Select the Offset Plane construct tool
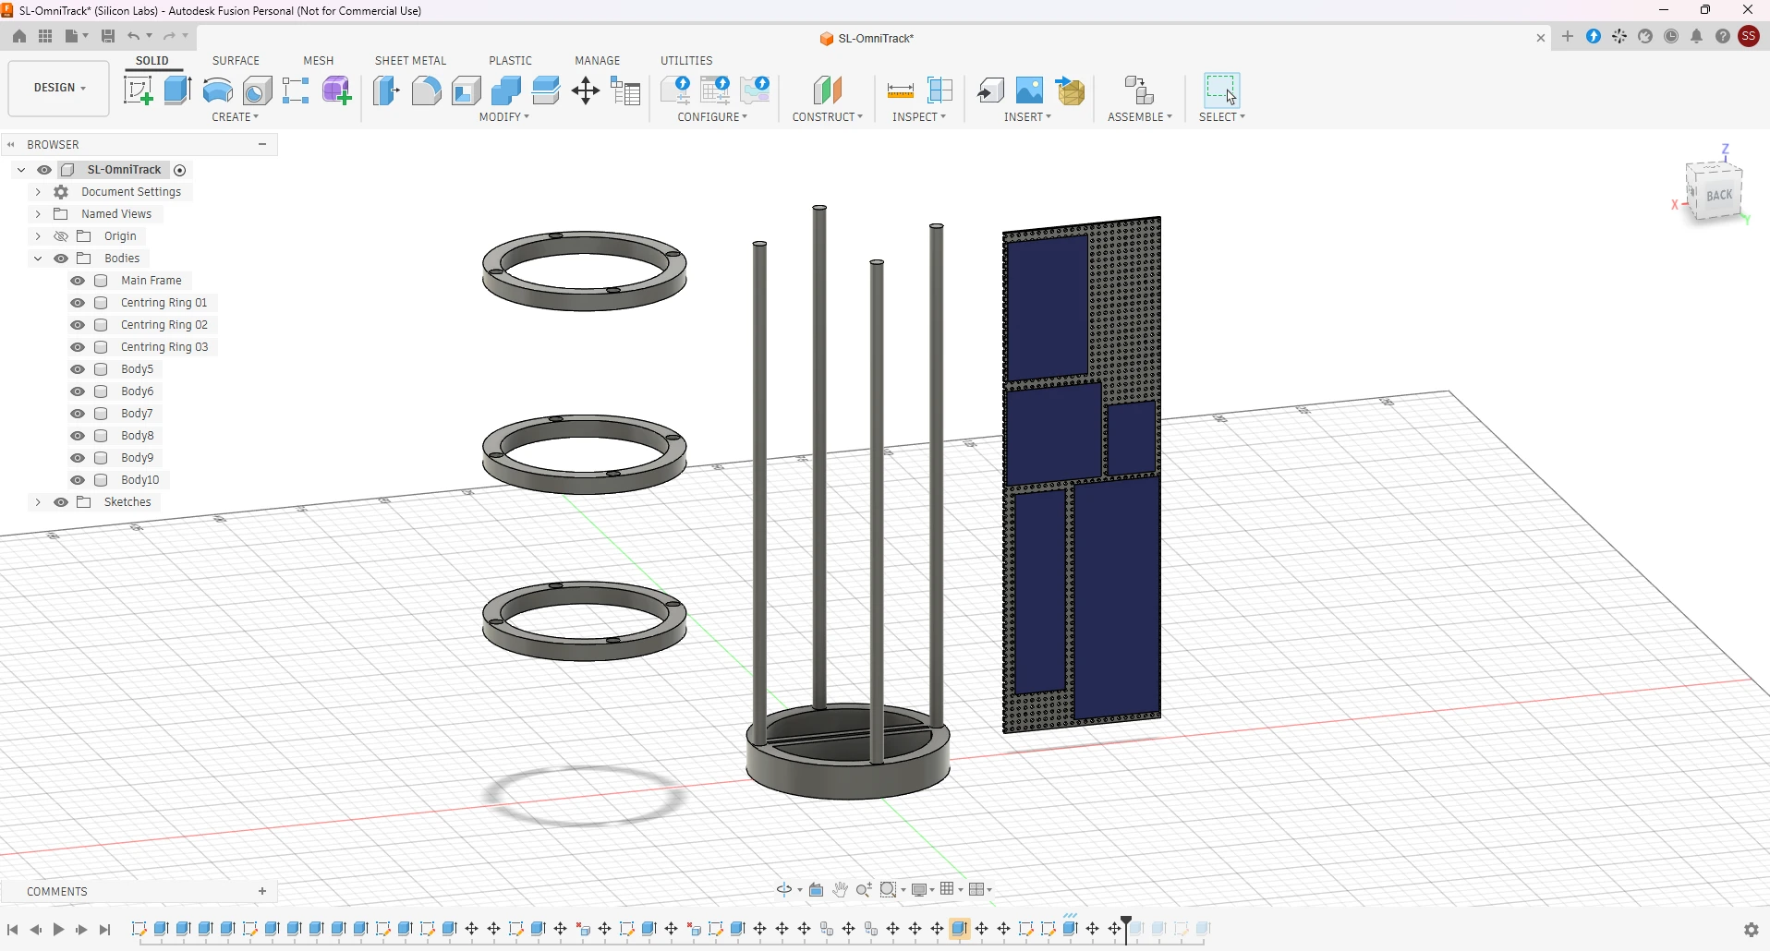The height and width of the screenshot is (951, 1770). click(828, 90)
